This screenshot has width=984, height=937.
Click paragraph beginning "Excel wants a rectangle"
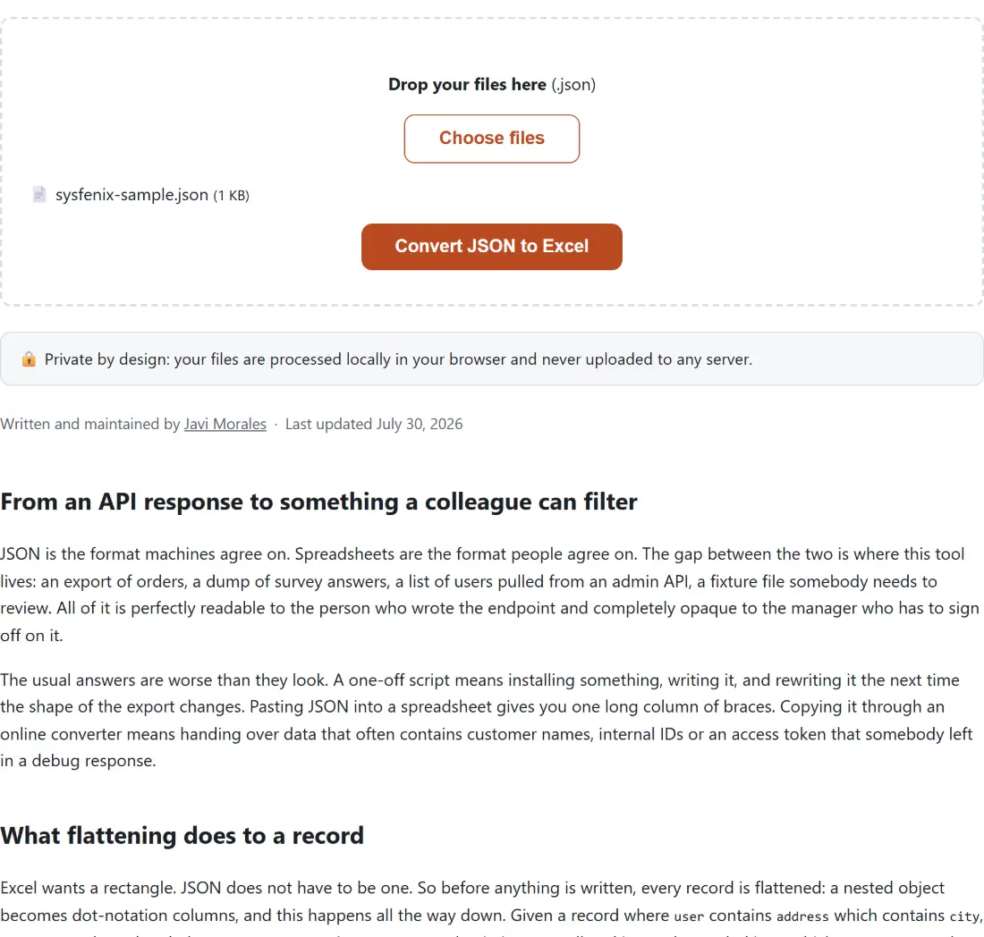tap(491, 909)
